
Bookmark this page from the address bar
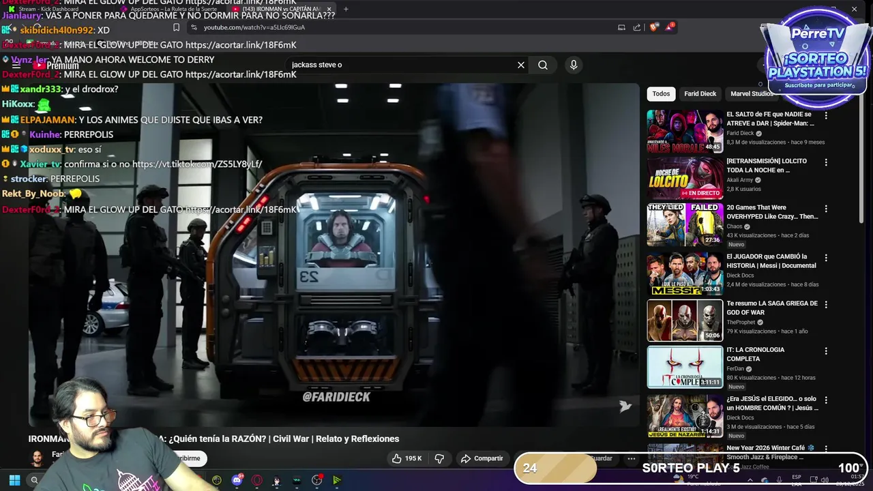point(176,27)
